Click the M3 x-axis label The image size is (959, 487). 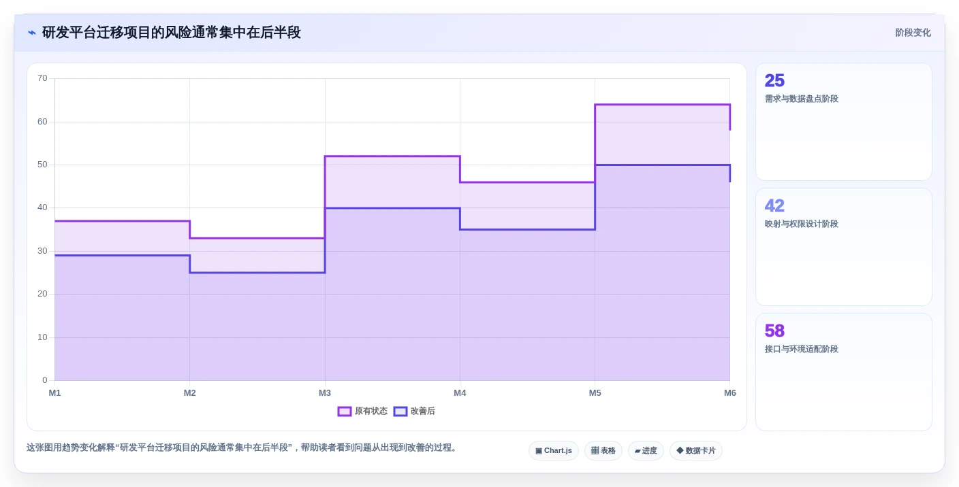[325, 393]
